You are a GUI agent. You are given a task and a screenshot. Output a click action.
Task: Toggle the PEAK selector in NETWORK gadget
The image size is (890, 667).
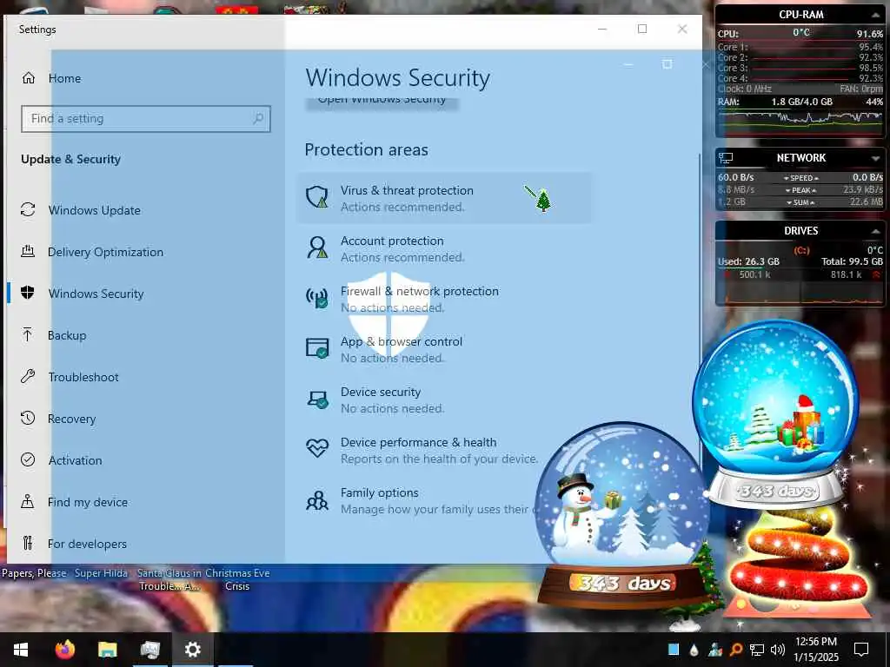coord(800,190)
